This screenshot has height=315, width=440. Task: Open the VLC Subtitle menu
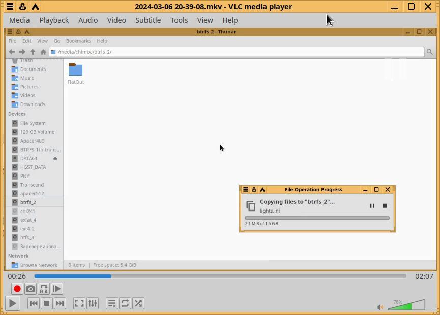pos(148,20)
